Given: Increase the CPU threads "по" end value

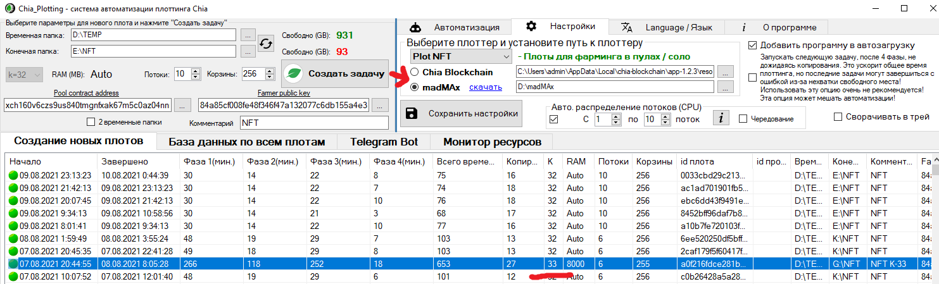Looking at the screenshot, I should tap(667, 116).
